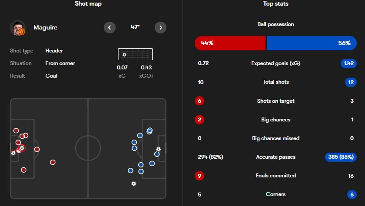Go to the previous shot arrow

click(x=109, y=28)
